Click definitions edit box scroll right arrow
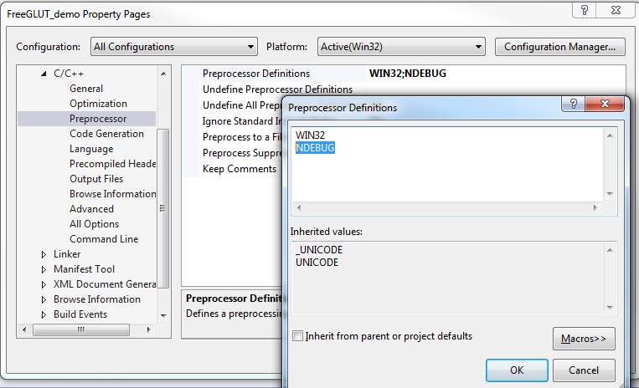 595,208
